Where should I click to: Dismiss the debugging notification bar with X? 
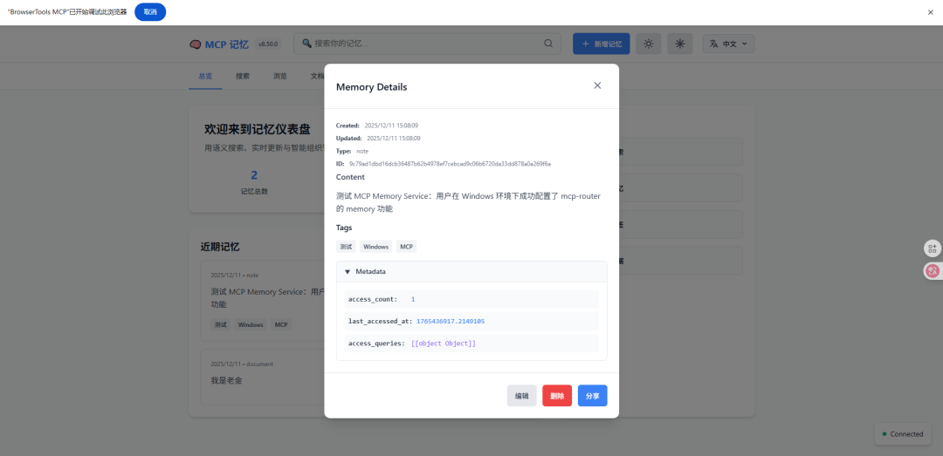[x=930, y=12]
